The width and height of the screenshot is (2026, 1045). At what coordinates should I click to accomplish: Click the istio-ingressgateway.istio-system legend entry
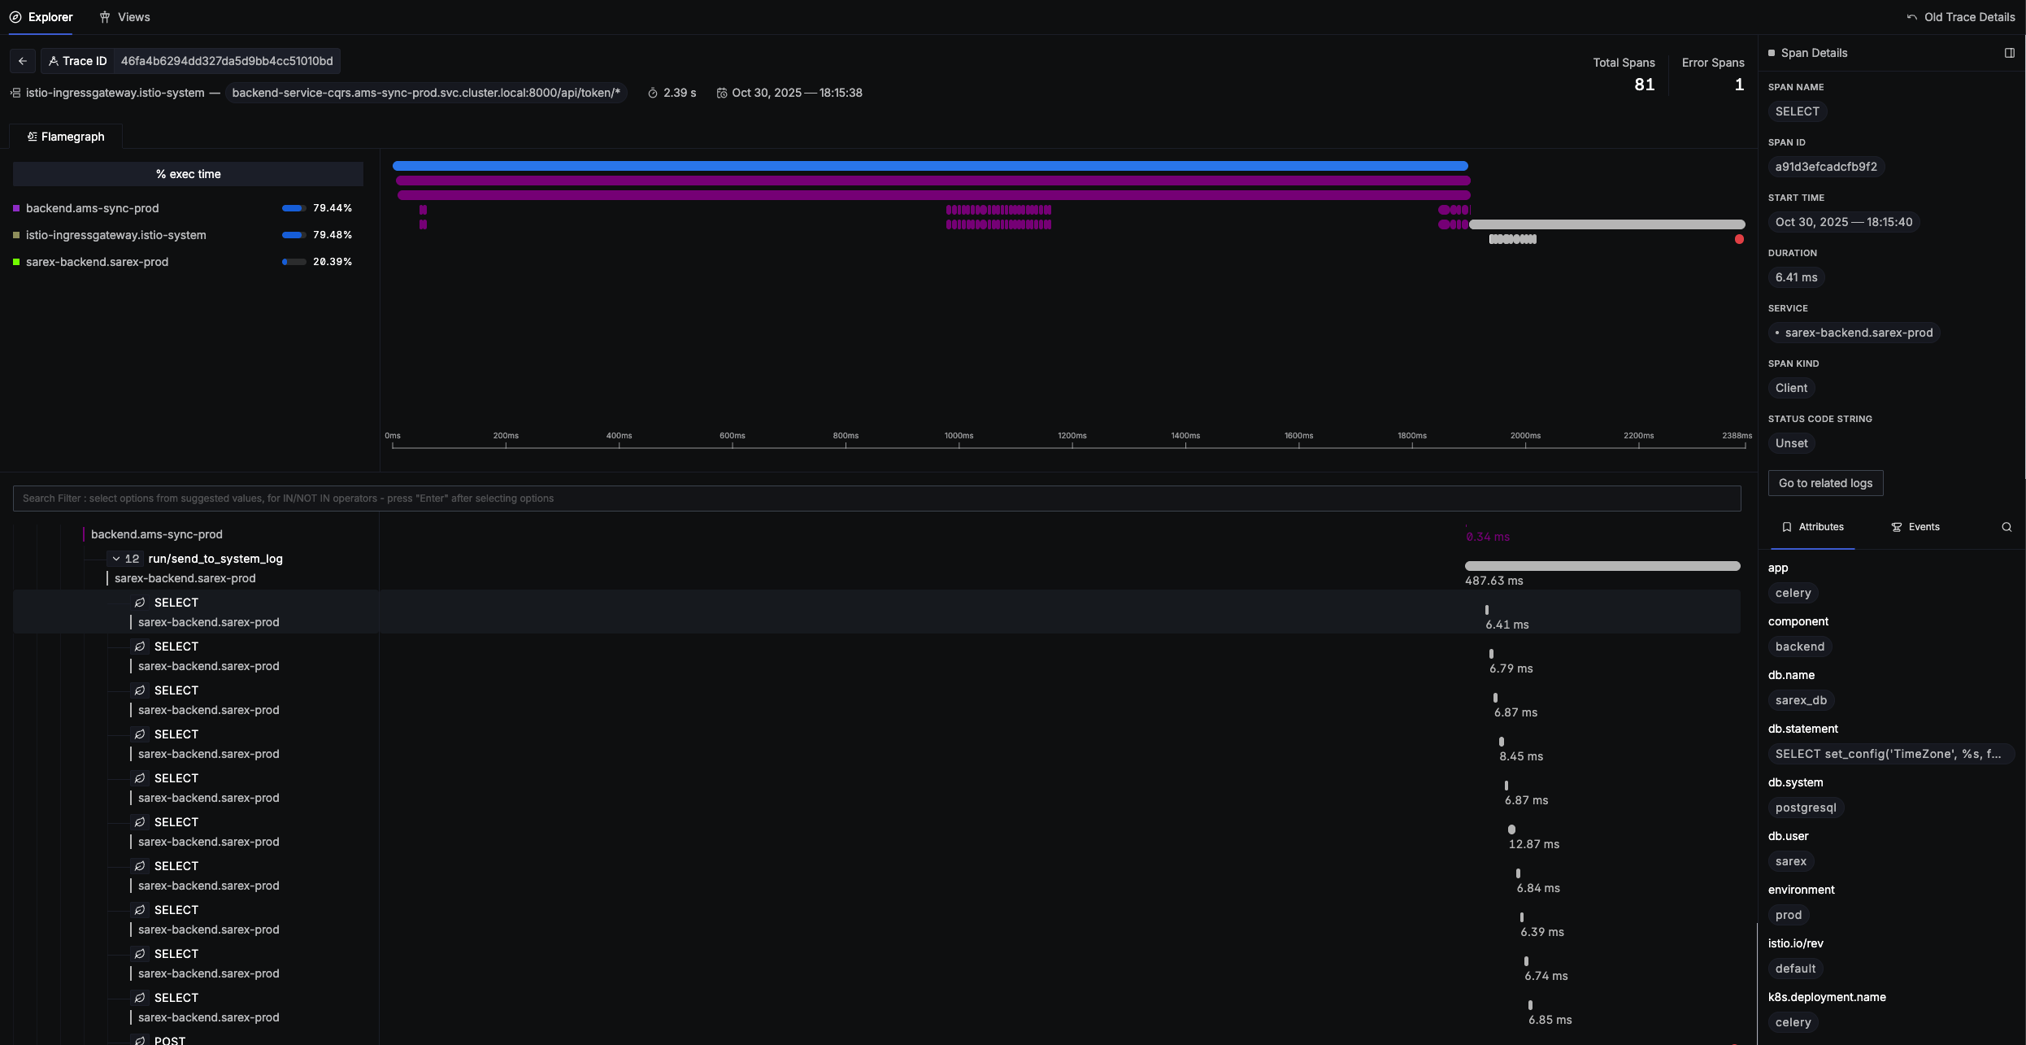(x=115, y=235)
